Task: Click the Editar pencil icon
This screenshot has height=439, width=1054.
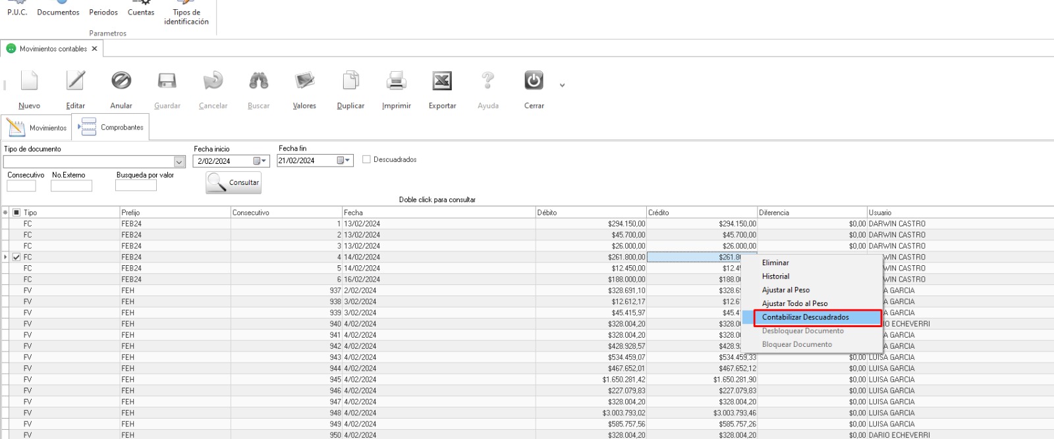Action: click(x=75, y=81)
